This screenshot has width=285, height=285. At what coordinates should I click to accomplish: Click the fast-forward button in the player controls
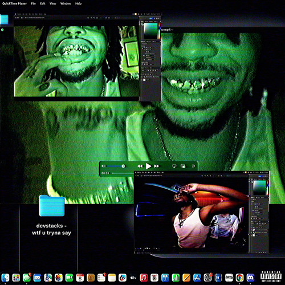[157, 166]
